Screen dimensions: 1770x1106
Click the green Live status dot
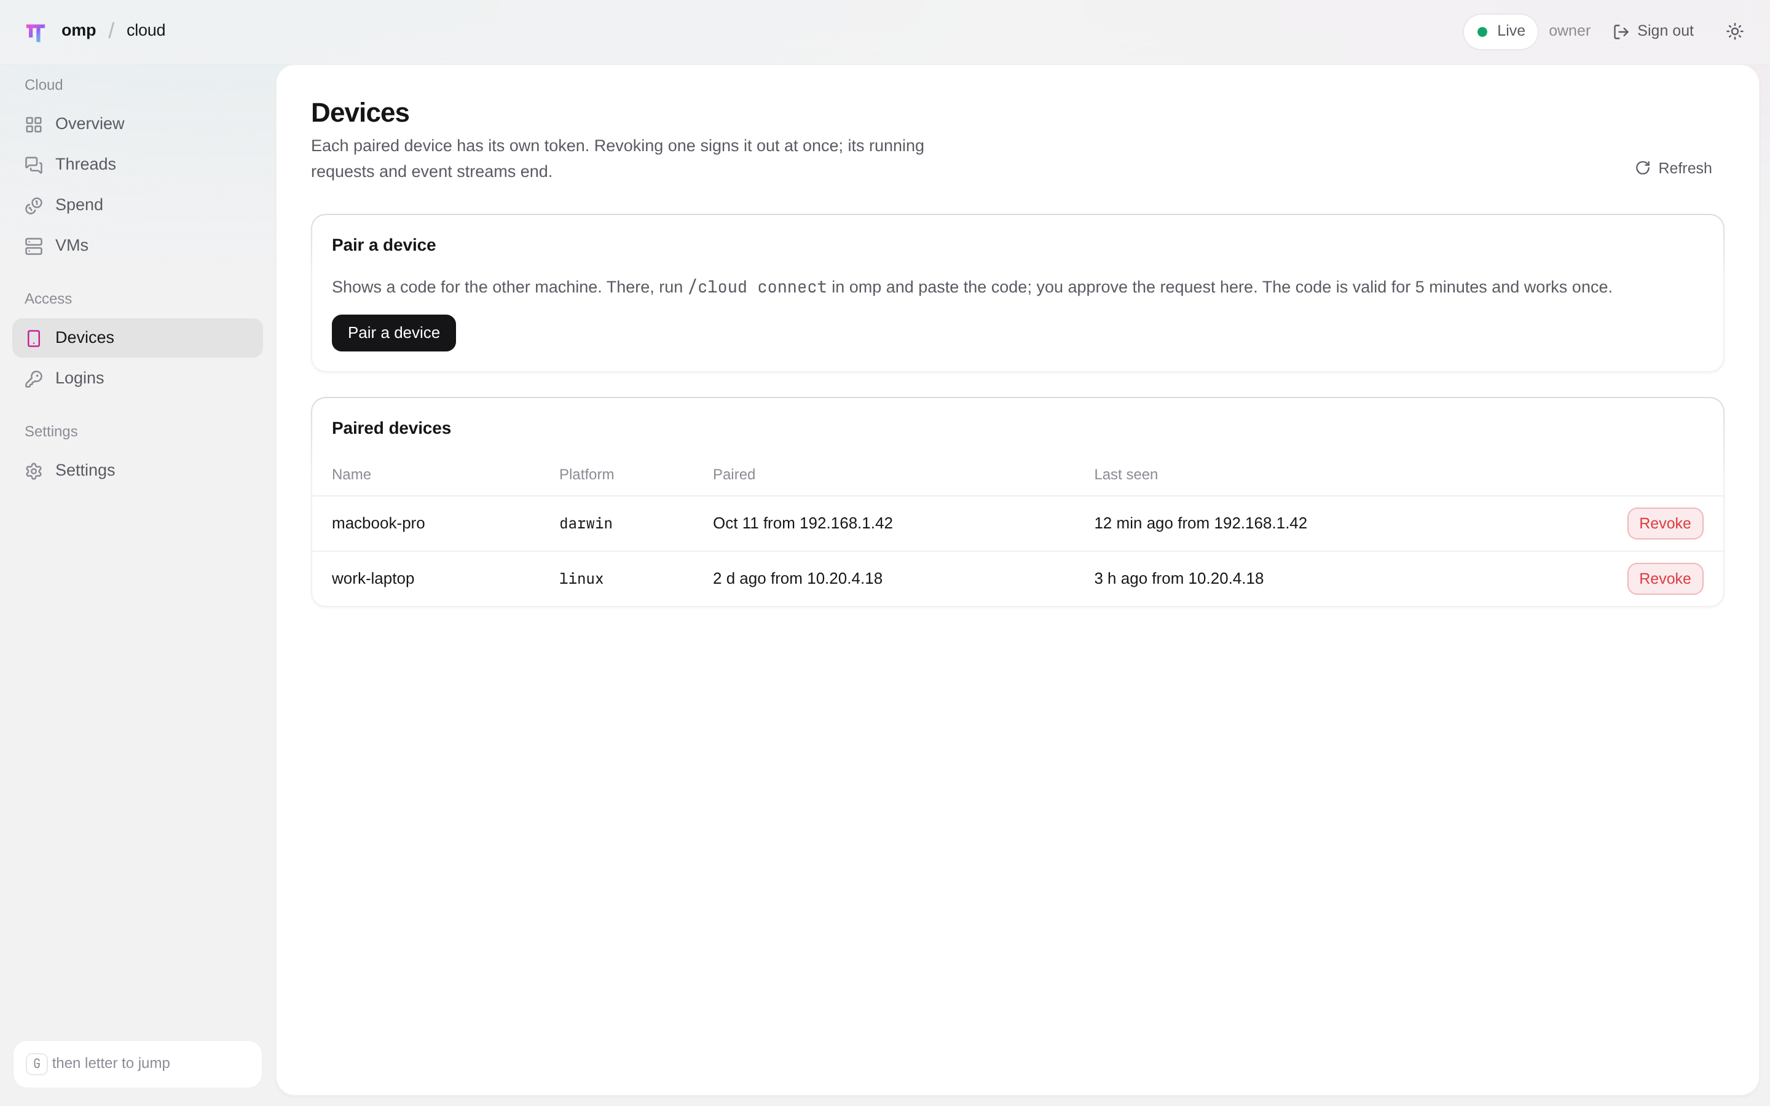(1482, 31)
